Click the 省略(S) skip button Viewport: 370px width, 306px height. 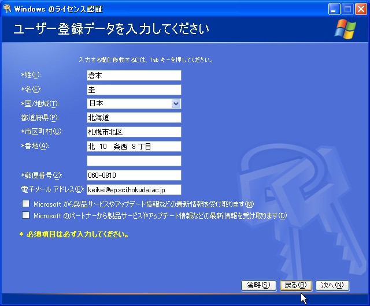[x=258, y=285]
